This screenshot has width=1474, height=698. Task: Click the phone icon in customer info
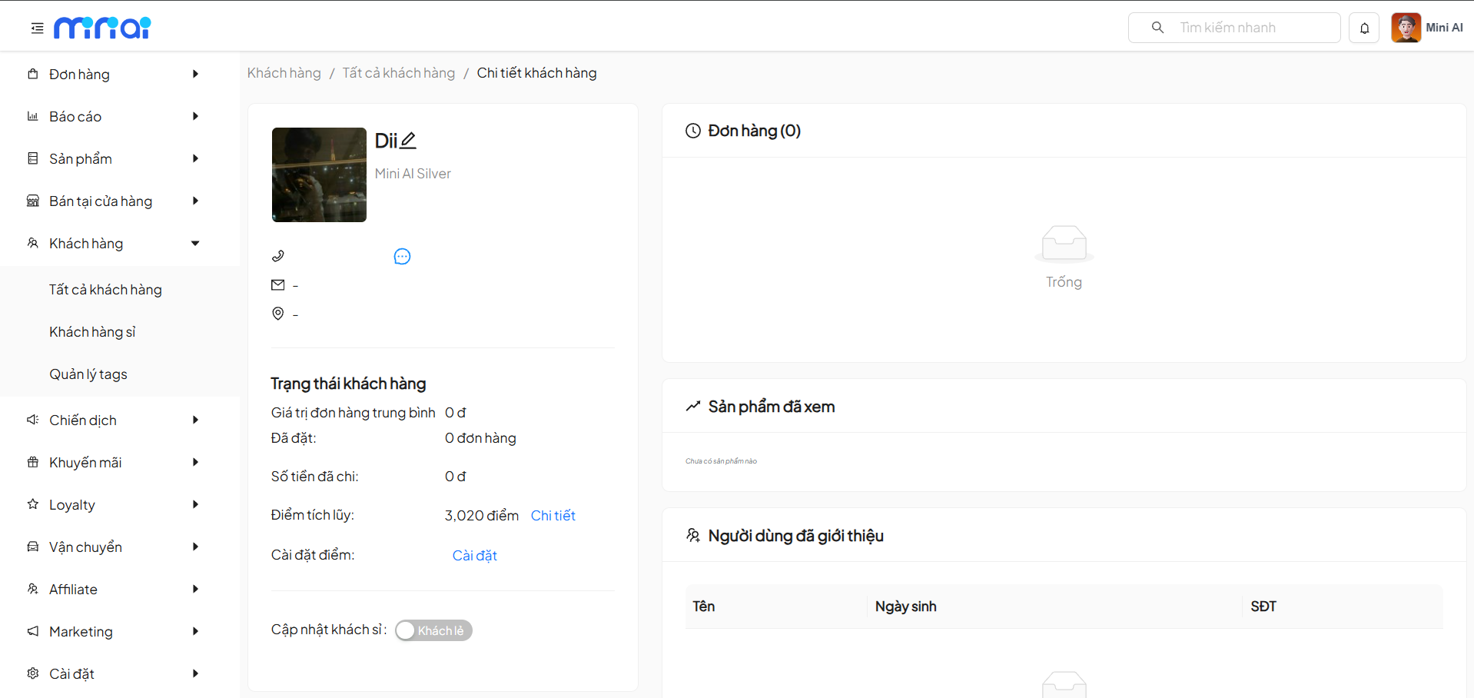[x=278, y=256]
